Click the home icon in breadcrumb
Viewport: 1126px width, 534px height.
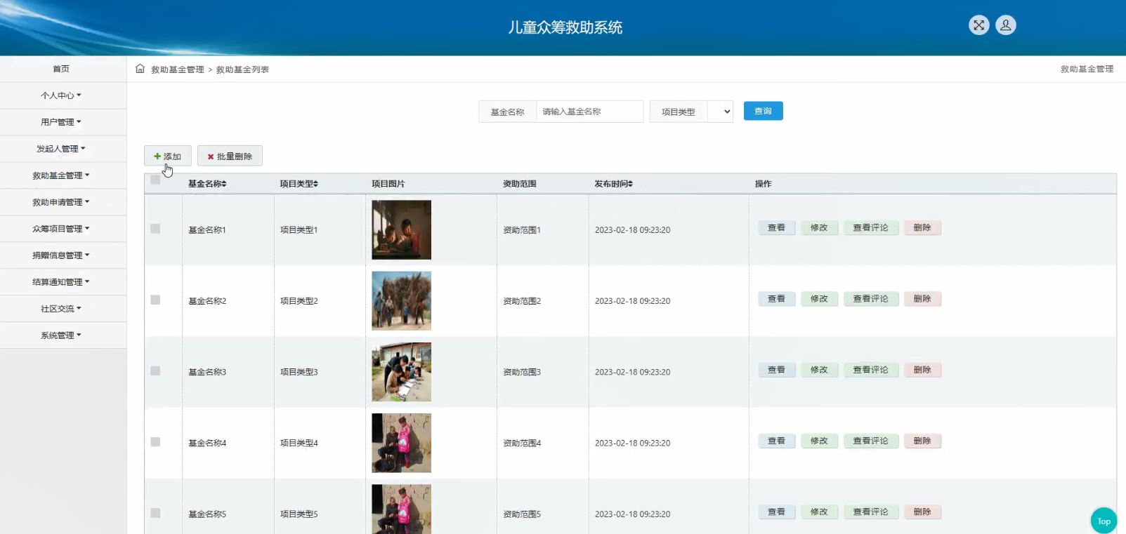click(140, 69)
